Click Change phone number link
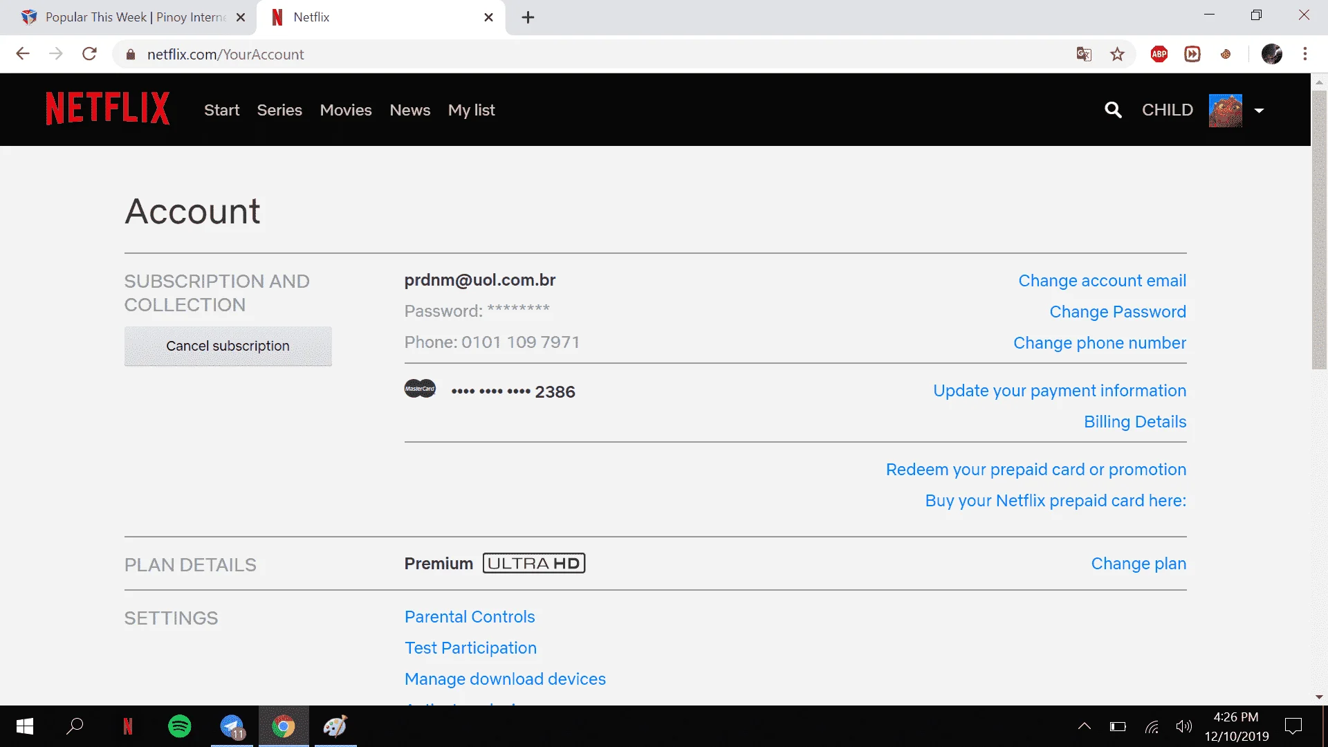Screen dimensions: 1328x747 (1100, 343)
